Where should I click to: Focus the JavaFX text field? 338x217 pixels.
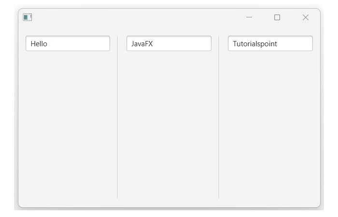pyautogui.click(x=169, y=43)
